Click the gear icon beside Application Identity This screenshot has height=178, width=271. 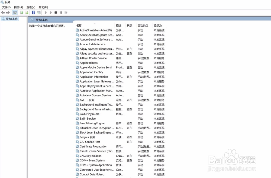pyautogui.click(x=78, y=72)
